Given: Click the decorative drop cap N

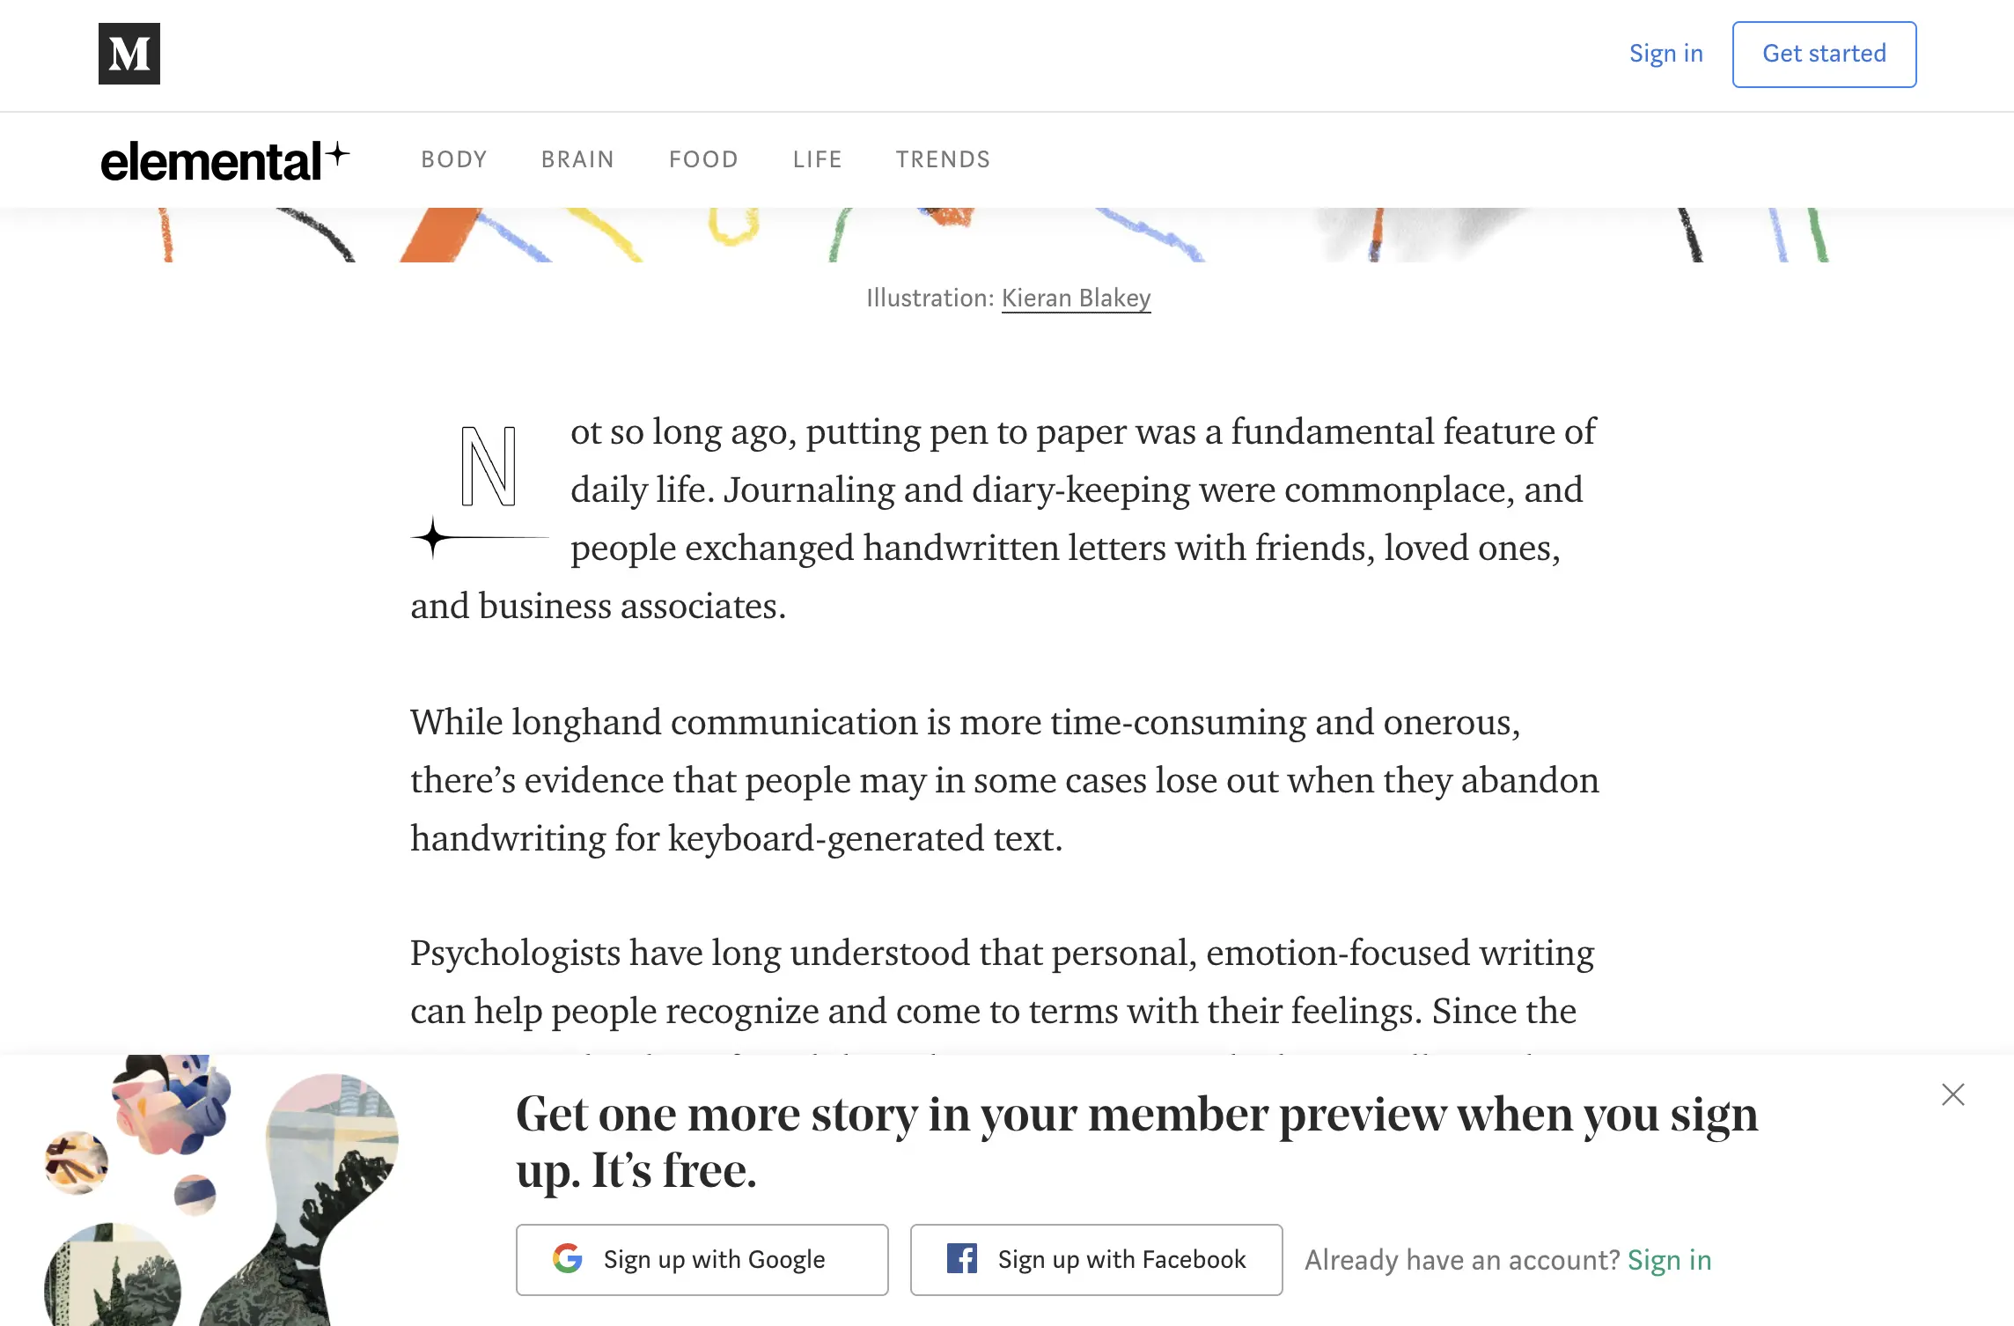Looking at the screenshot, I should (488, 468).
